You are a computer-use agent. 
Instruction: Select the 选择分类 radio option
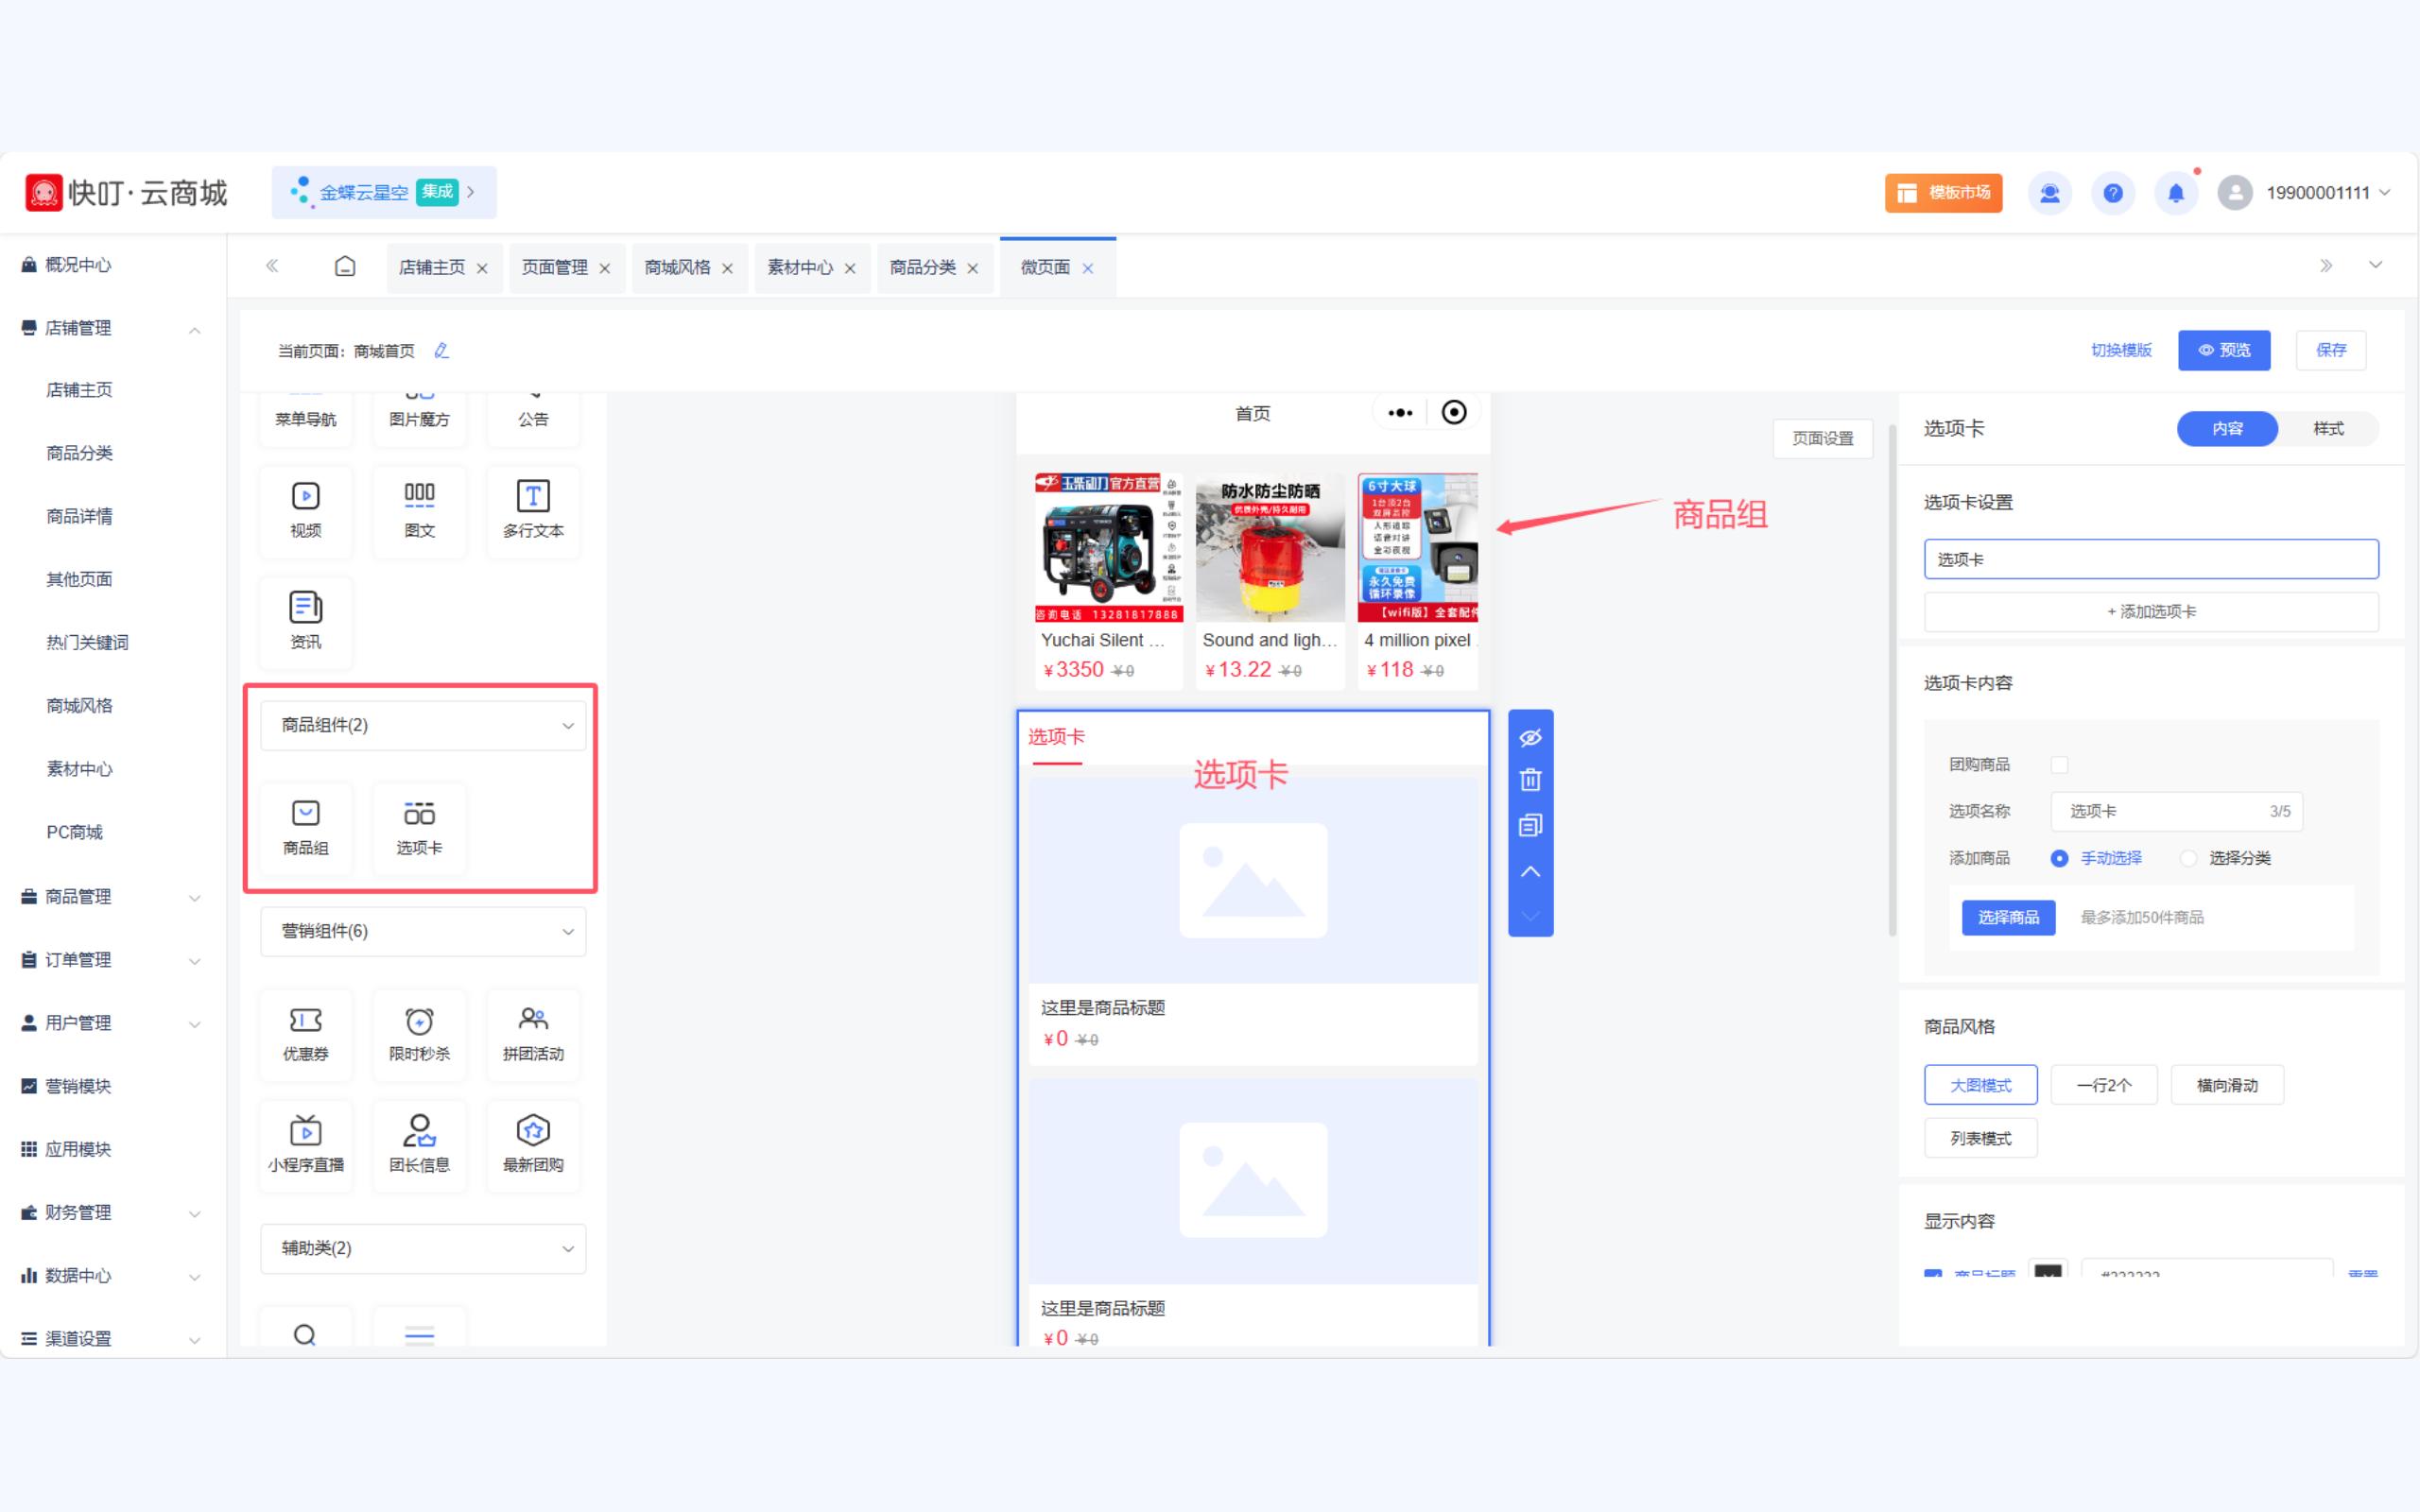[2188, 858]
